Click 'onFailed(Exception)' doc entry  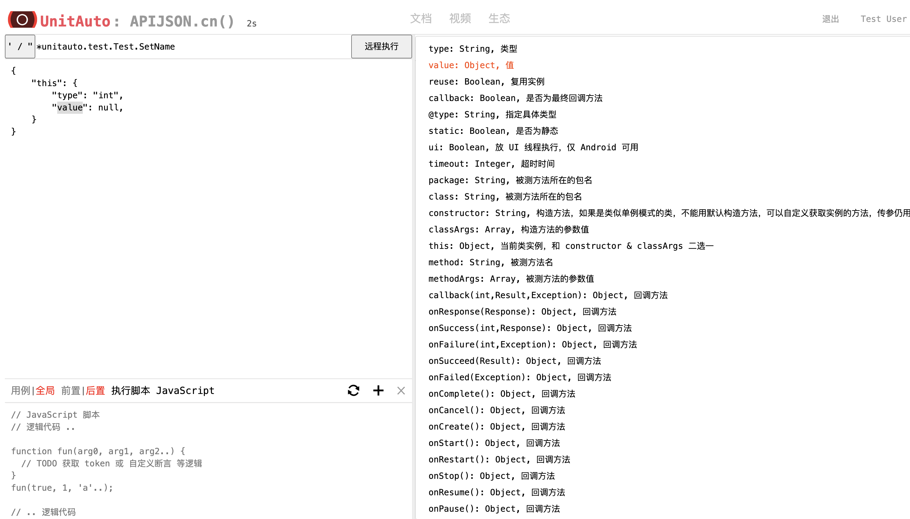tap(520, 377)
